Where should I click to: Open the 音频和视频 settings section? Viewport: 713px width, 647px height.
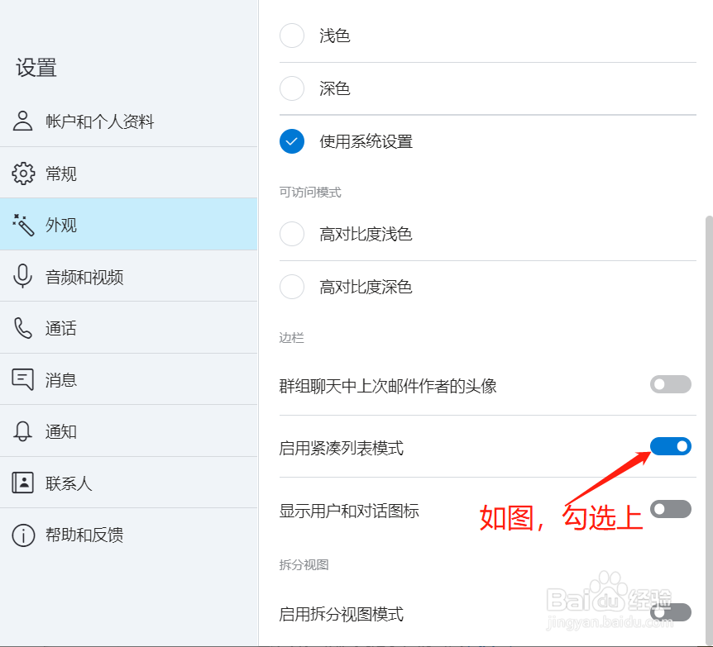coord(129,276)
